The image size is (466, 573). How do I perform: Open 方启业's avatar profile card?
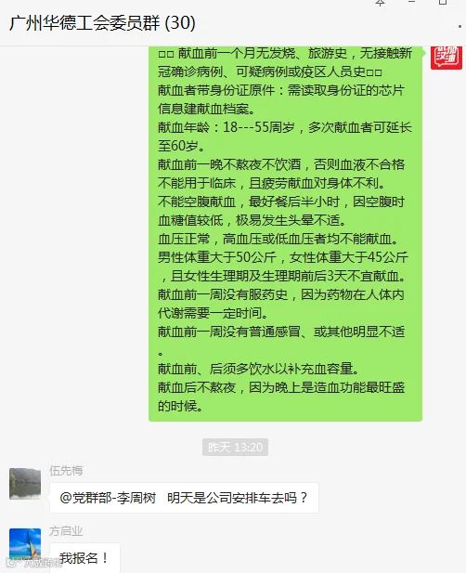pyautogui.click(x=25, y=544)
